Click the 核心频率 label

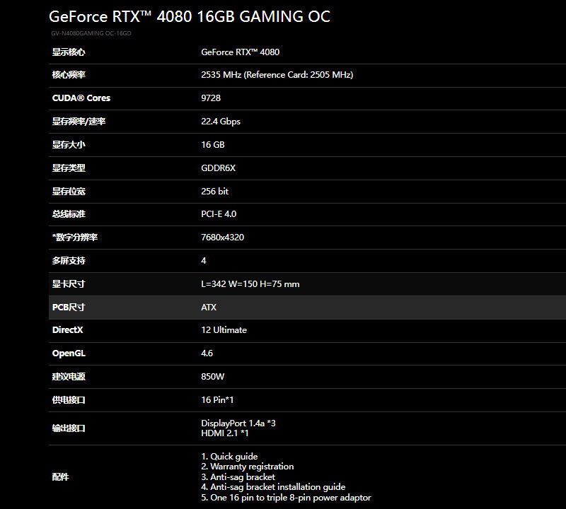[x=69, y=75]
